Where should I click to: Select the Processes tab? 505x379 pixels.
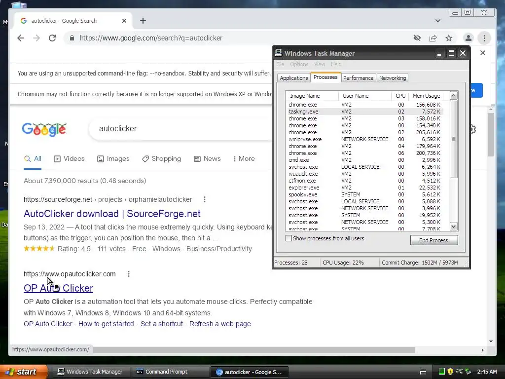[x=325, y=77]
